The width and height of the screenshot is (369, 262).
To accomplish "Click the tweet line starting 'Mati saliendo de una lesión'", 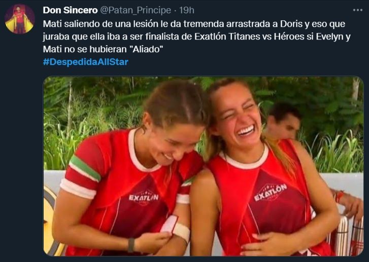I will click(194, 24).
